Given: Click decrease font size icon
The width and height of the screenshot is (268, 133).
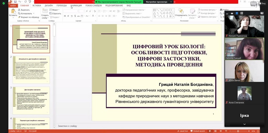Looking at the screenshot, I should point(90,11).
